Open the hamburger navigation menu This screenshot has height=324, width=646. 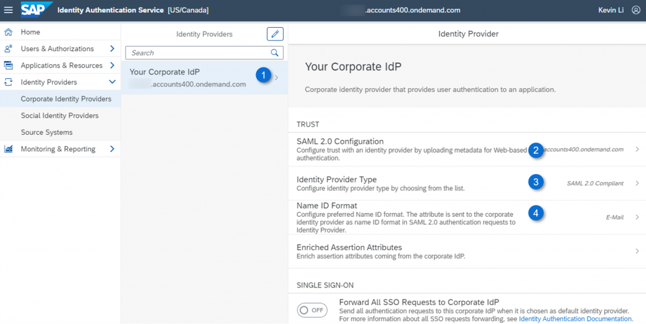coord(8,10)
